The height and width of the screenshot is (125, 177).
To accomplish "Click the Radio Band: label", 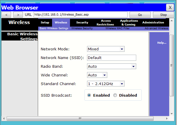I will (52, 66).
